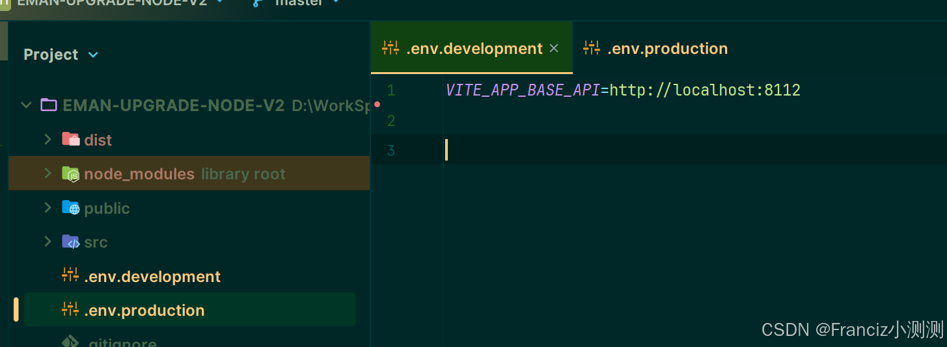Select the dist folder name
This screenshot has height=347, width=947.
point(98,140)
